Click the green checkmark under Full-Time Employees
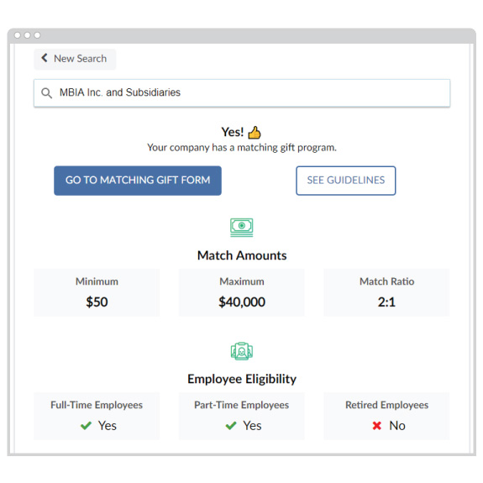This screenshot has width=483, height=483. tap(86, 426)
